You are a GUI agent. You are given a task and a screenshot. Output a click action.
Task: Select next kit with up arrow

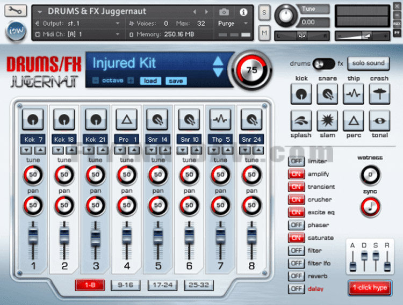click(x=218, y=61)
